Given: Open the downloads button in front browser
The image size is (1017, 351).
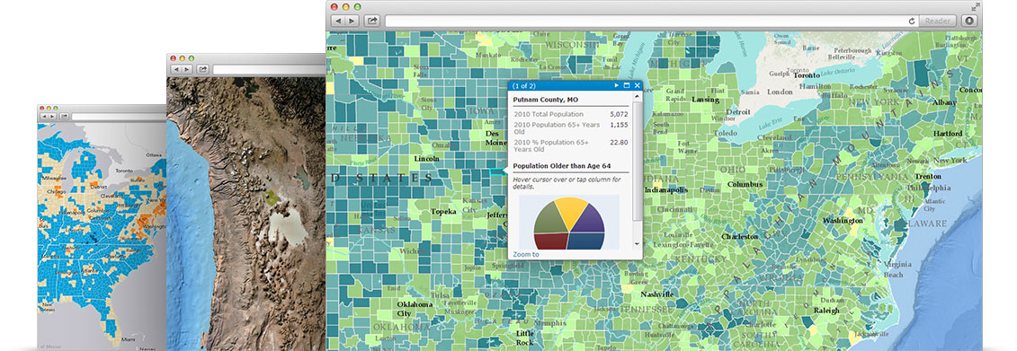Looking at the screenshot, I should coord(969,22).
